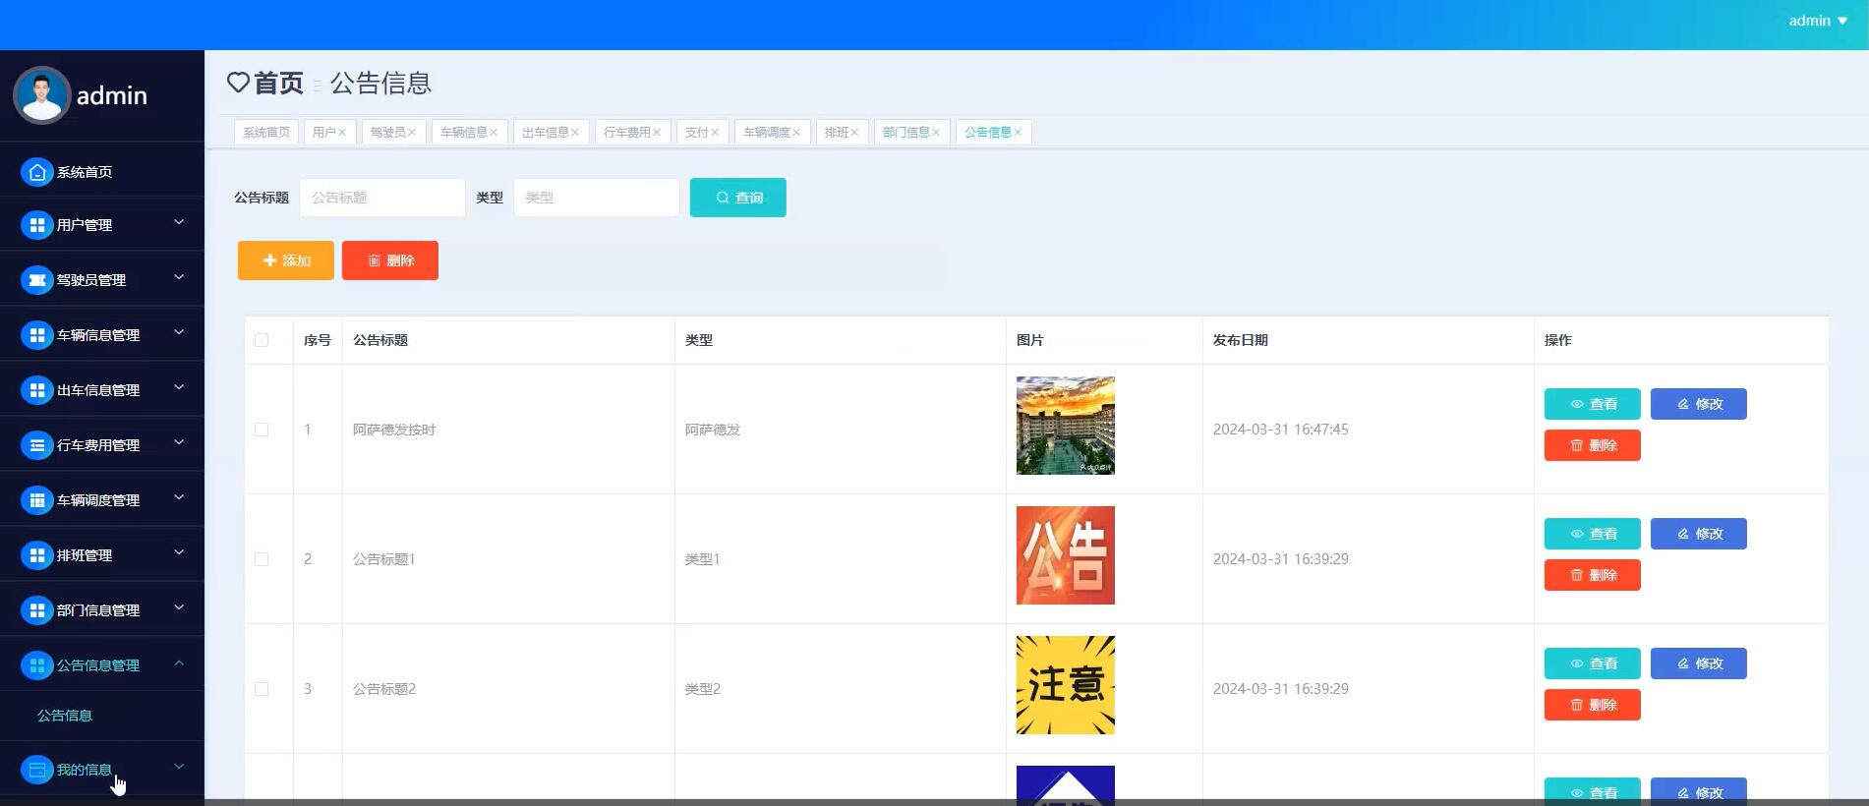Screen dimensions: 1869x806
Task: Close the 出车信息 tab with its x
Action: pos(575,133)
